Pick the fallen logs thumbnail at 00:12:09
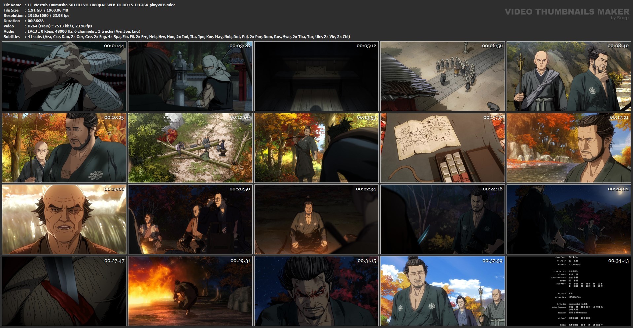This screenshot has width=633, height=328. [190, 148]
